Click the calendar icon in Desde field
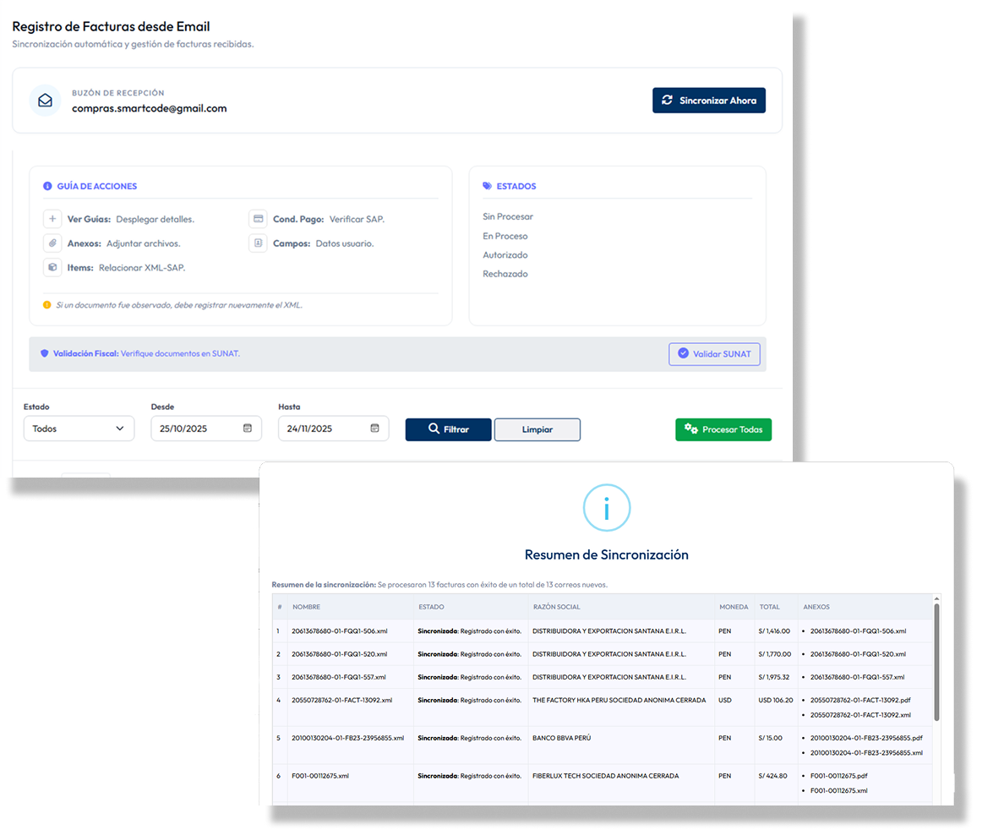 248,429
